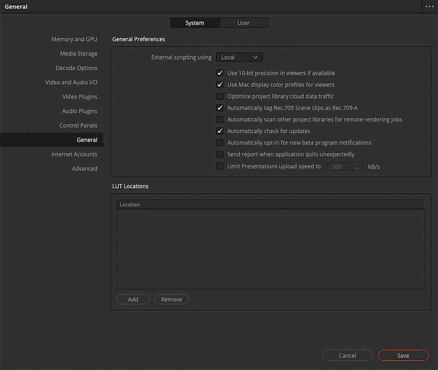Image resolution: width=438 pixels, height=370 pixels.
Task: Increase the upload speed with the stepper arrow
Action: tap(357, 165)
